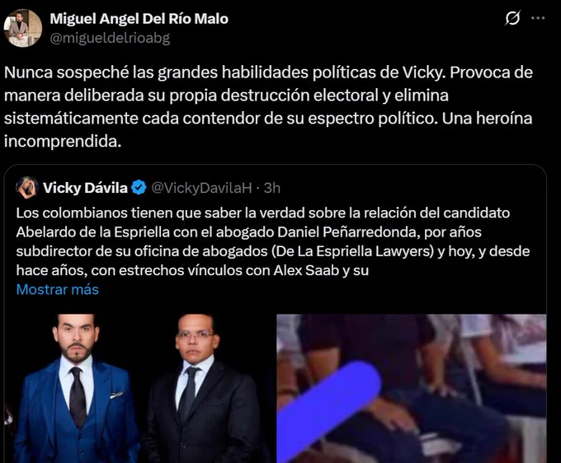Open Vicky Dávila's display name
The width and height of the screenshot is (561, 463).
[85, 188]
